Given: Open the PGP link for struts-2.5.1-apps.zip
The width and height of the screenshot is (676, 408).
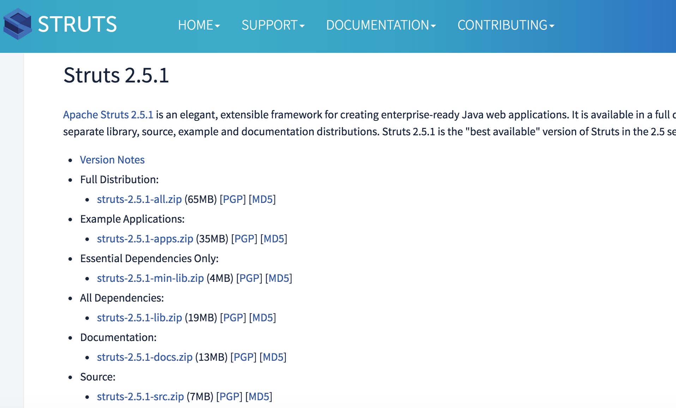Looking at the screenshot, I should tap(245, 239).
